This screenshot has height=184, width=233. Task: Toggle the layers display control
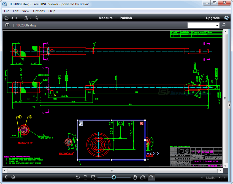[13, 177]
